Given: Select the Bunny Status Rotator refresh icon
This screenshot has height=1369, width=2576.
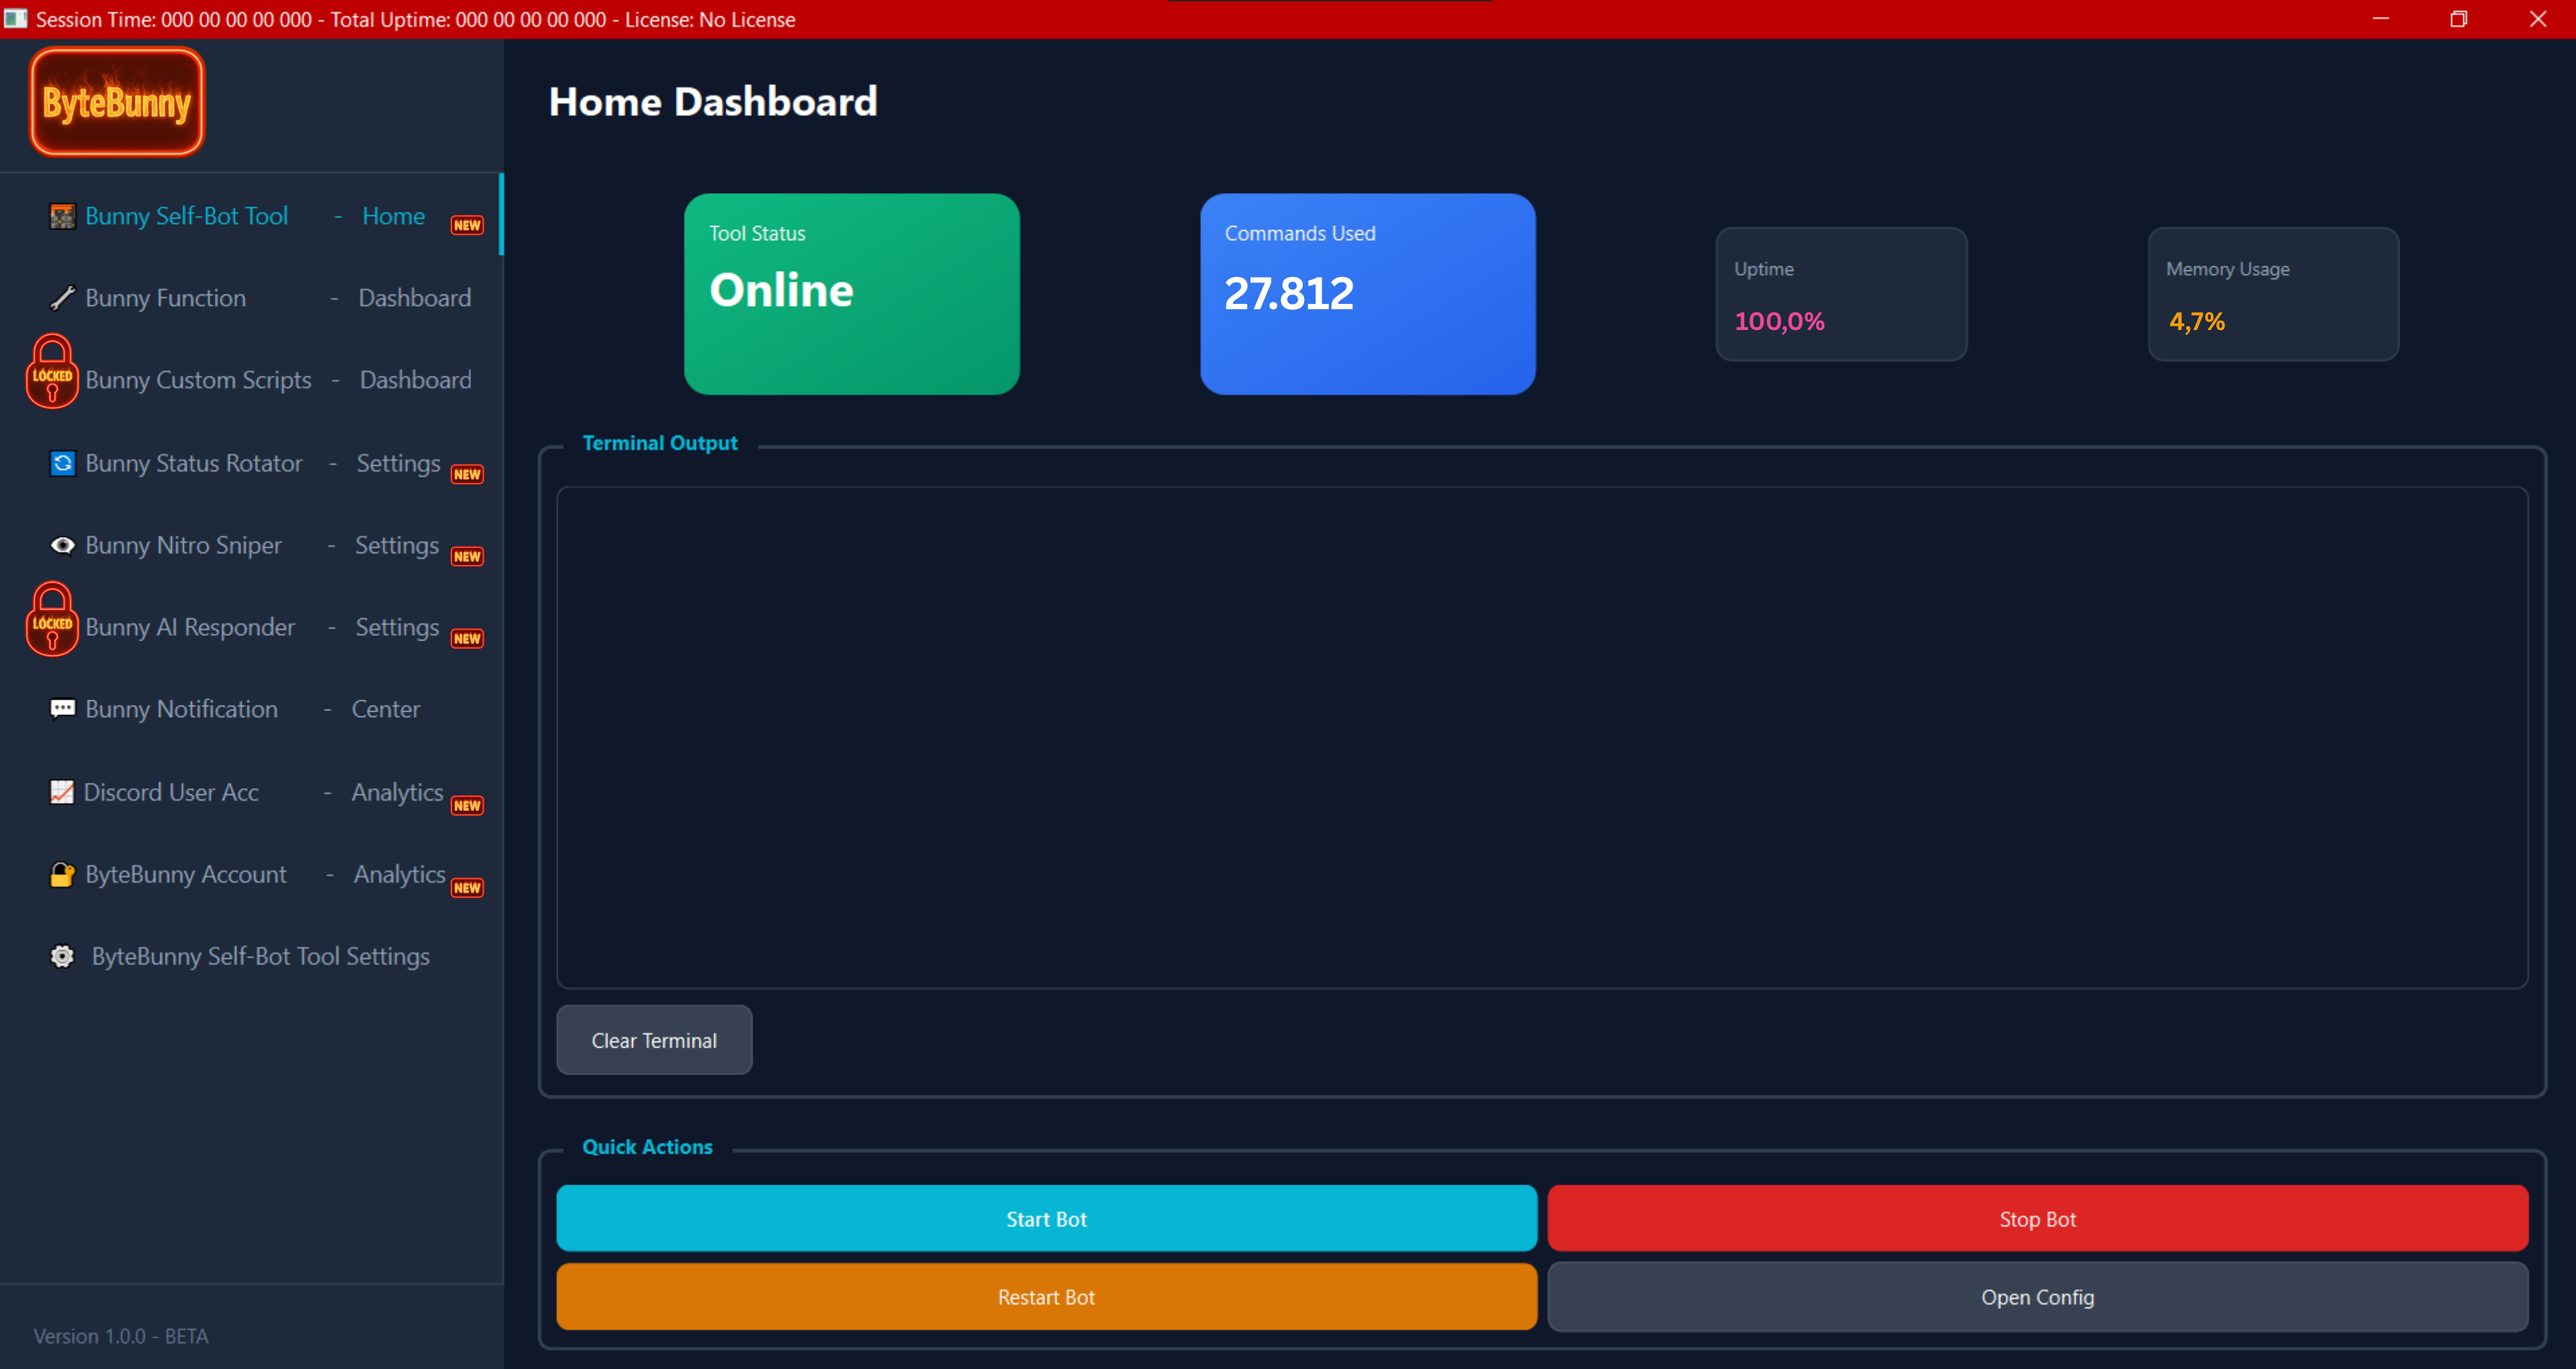Looking at the screenshot, I should pos(62,463).
